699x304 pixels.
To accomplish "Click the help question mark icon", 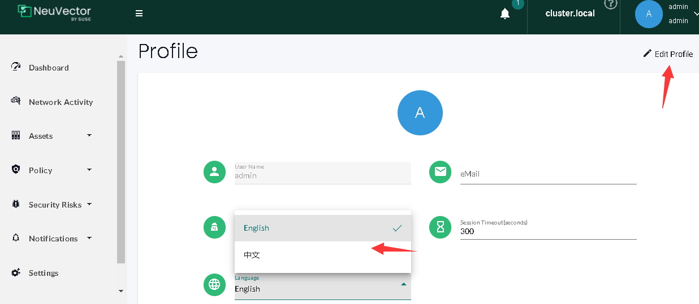I will click(x=610, y=4).
